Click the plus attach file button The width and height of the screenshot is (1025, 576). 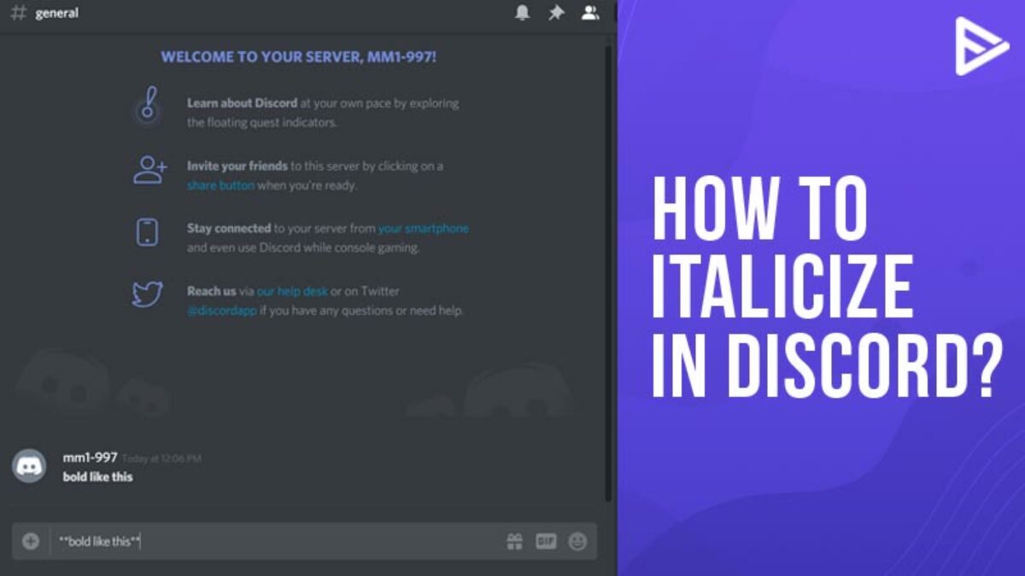click(x=31, y=541)
